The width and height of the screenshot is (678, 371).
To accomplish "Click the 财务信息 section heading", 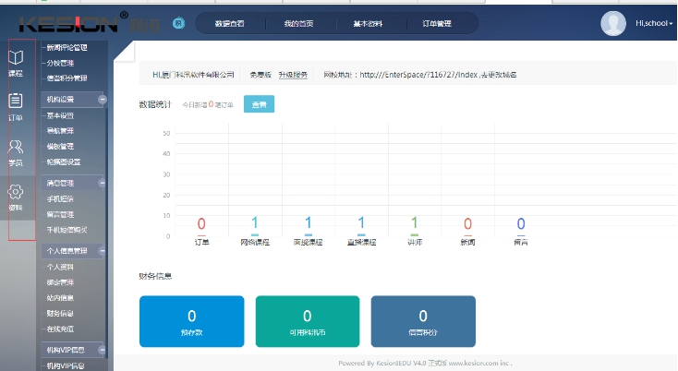I will [x=156, y=276].
